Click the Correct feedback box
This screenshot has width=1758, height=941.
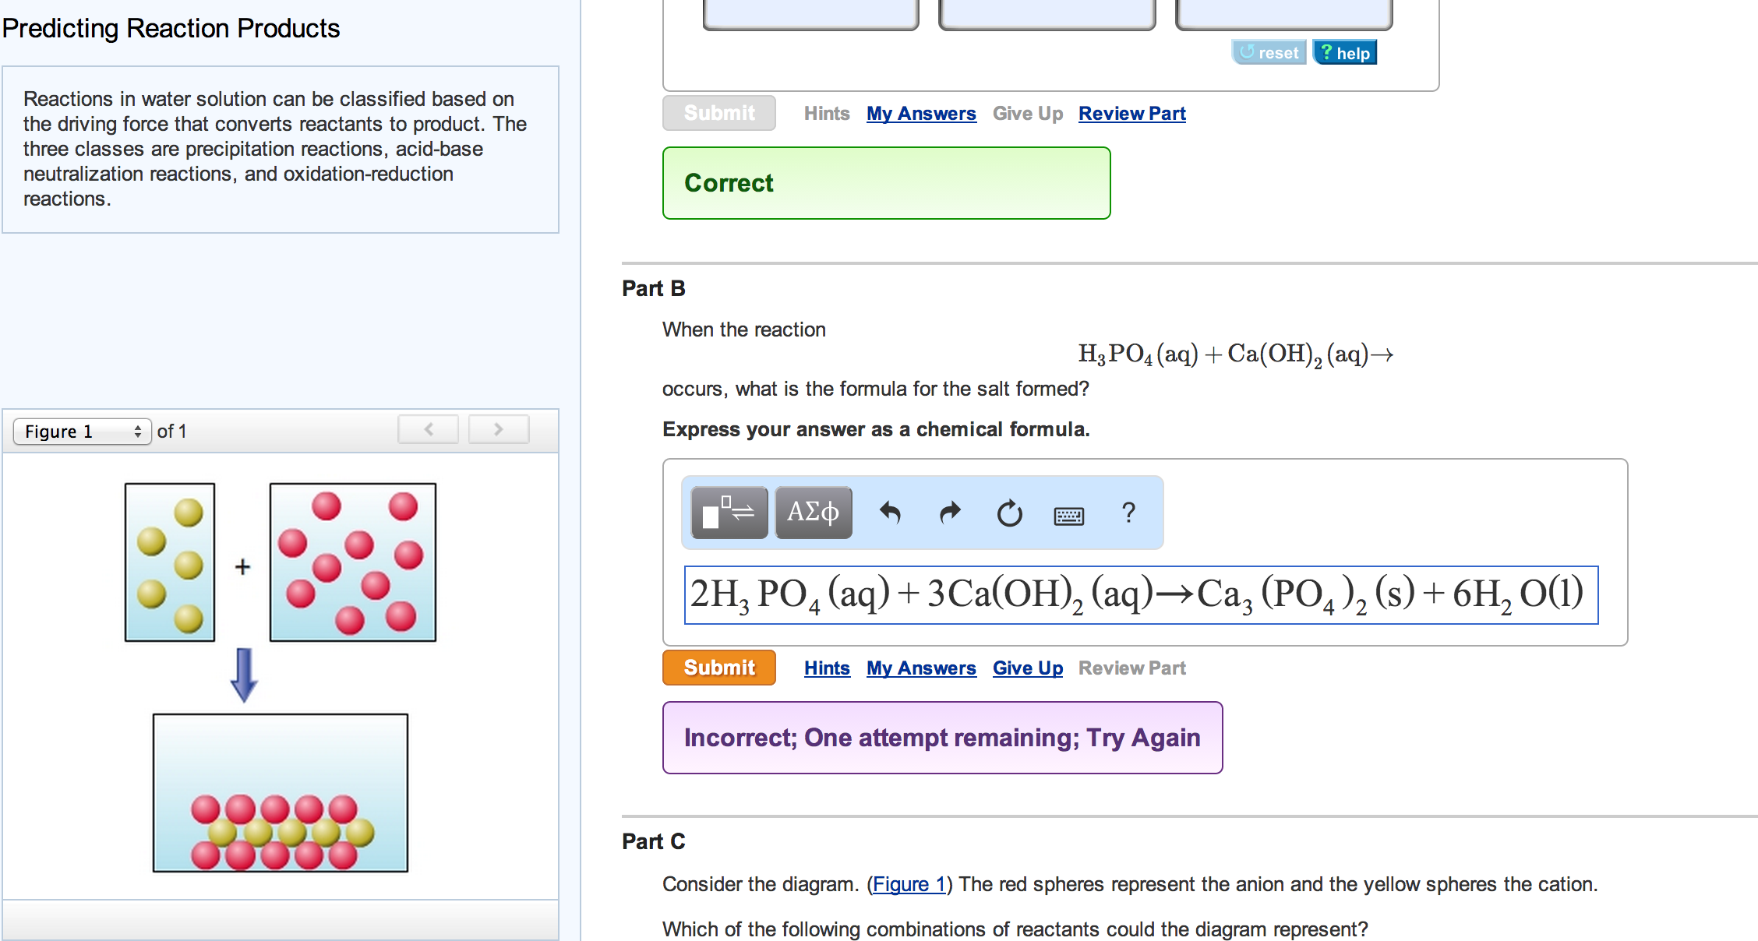886,183
